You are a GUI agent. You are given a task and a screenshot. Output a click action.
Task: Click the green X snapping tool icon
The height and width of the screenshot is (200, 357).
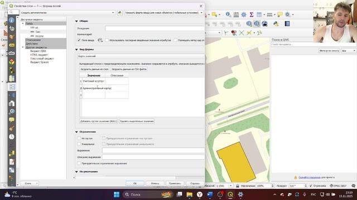[x=242, y=33]
